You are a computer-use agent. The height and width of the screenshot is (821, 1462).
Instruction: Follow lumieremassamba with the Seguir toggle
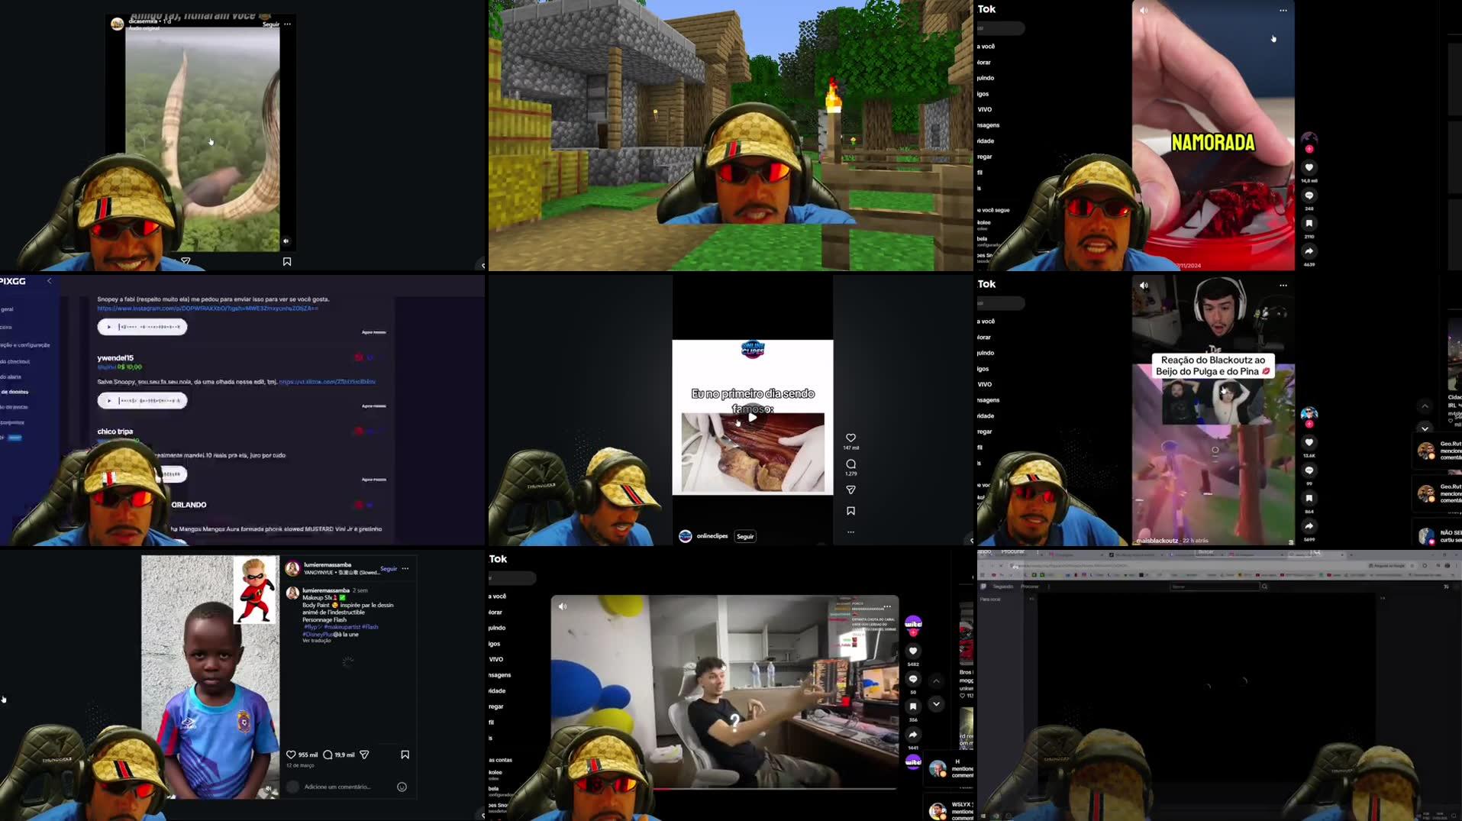pyautogui.click(x=389, y=568)
